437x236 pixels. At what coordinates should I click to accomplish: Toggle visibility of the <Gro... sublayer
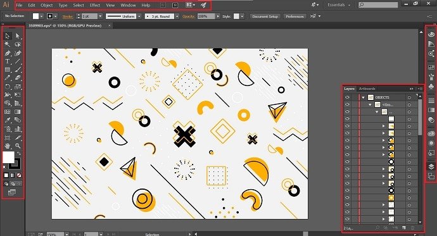coord(347,104)
